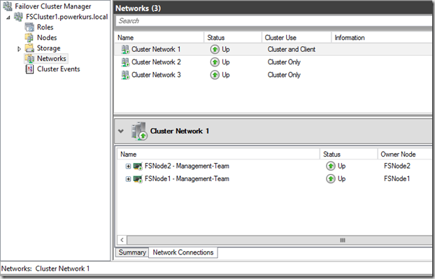Sort networks by Status column header

point(233,38)
